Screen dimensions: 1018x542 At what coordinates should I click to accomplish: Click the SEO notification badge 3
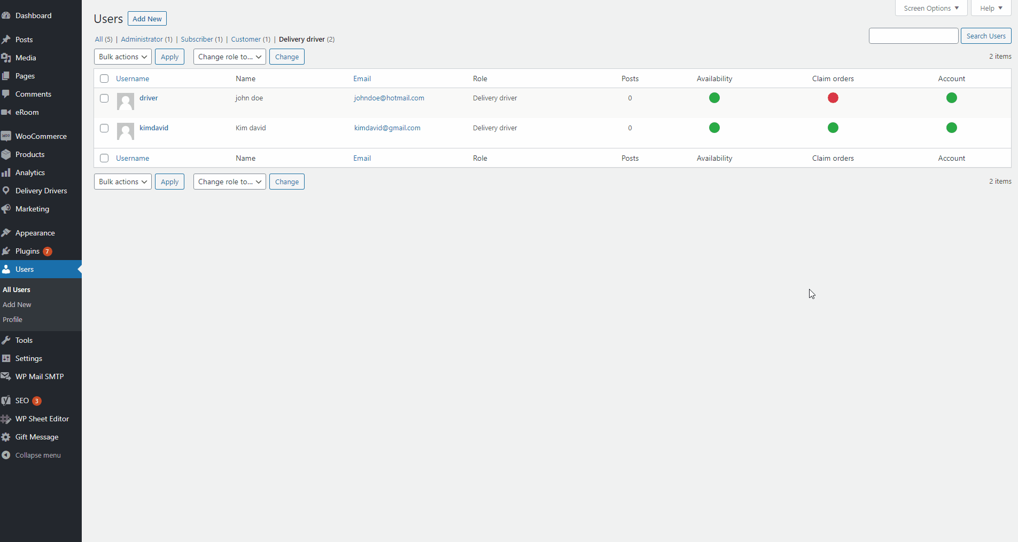coord(37,401)
